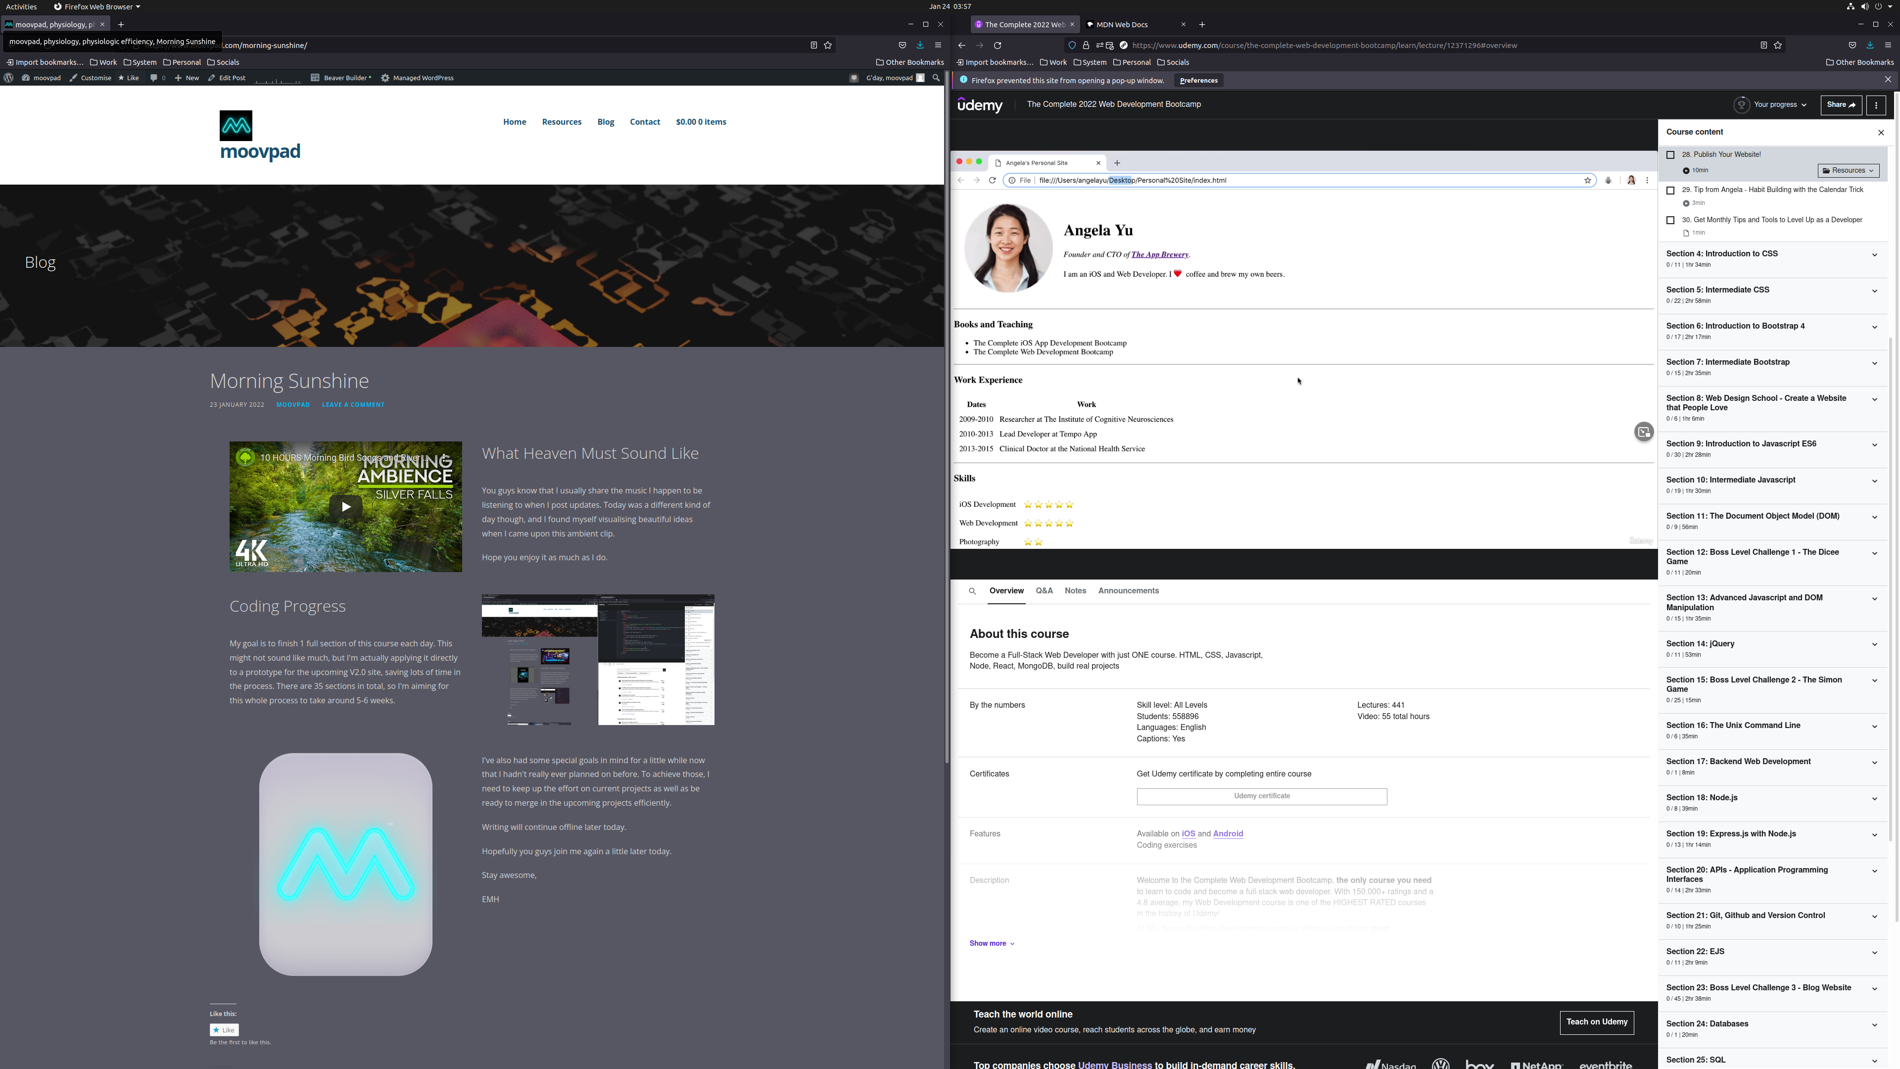
Task: Open Managed WordPress settings
Action: click(x=418, y=78)
